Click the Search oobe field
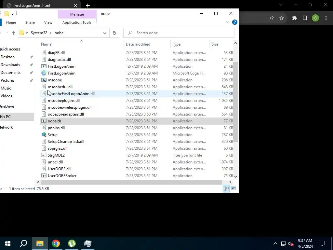The width and height of the screenshot is (333, 250). 179,33
